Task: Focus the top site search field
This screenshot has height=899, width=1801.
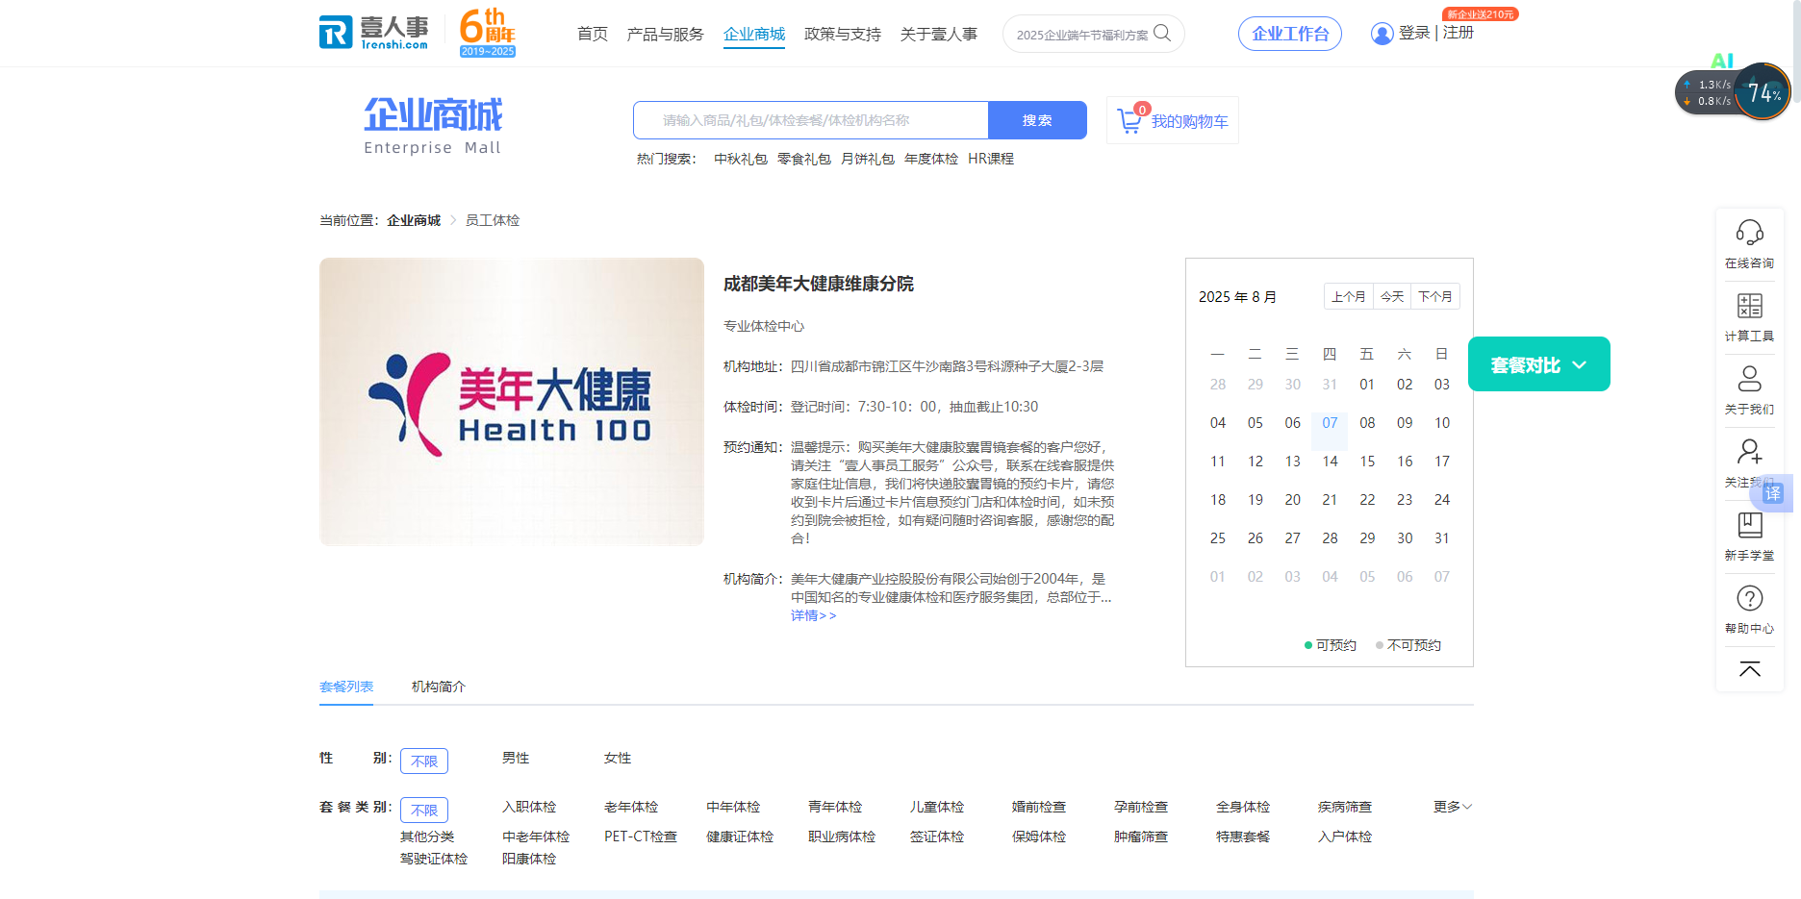Action: tap(1082, 34)
